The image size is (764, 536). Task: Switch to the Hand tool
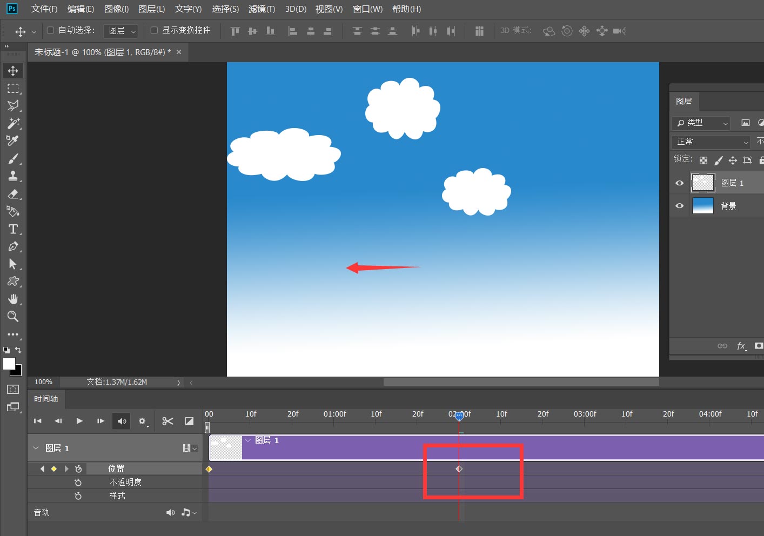[x=13, y=299]
